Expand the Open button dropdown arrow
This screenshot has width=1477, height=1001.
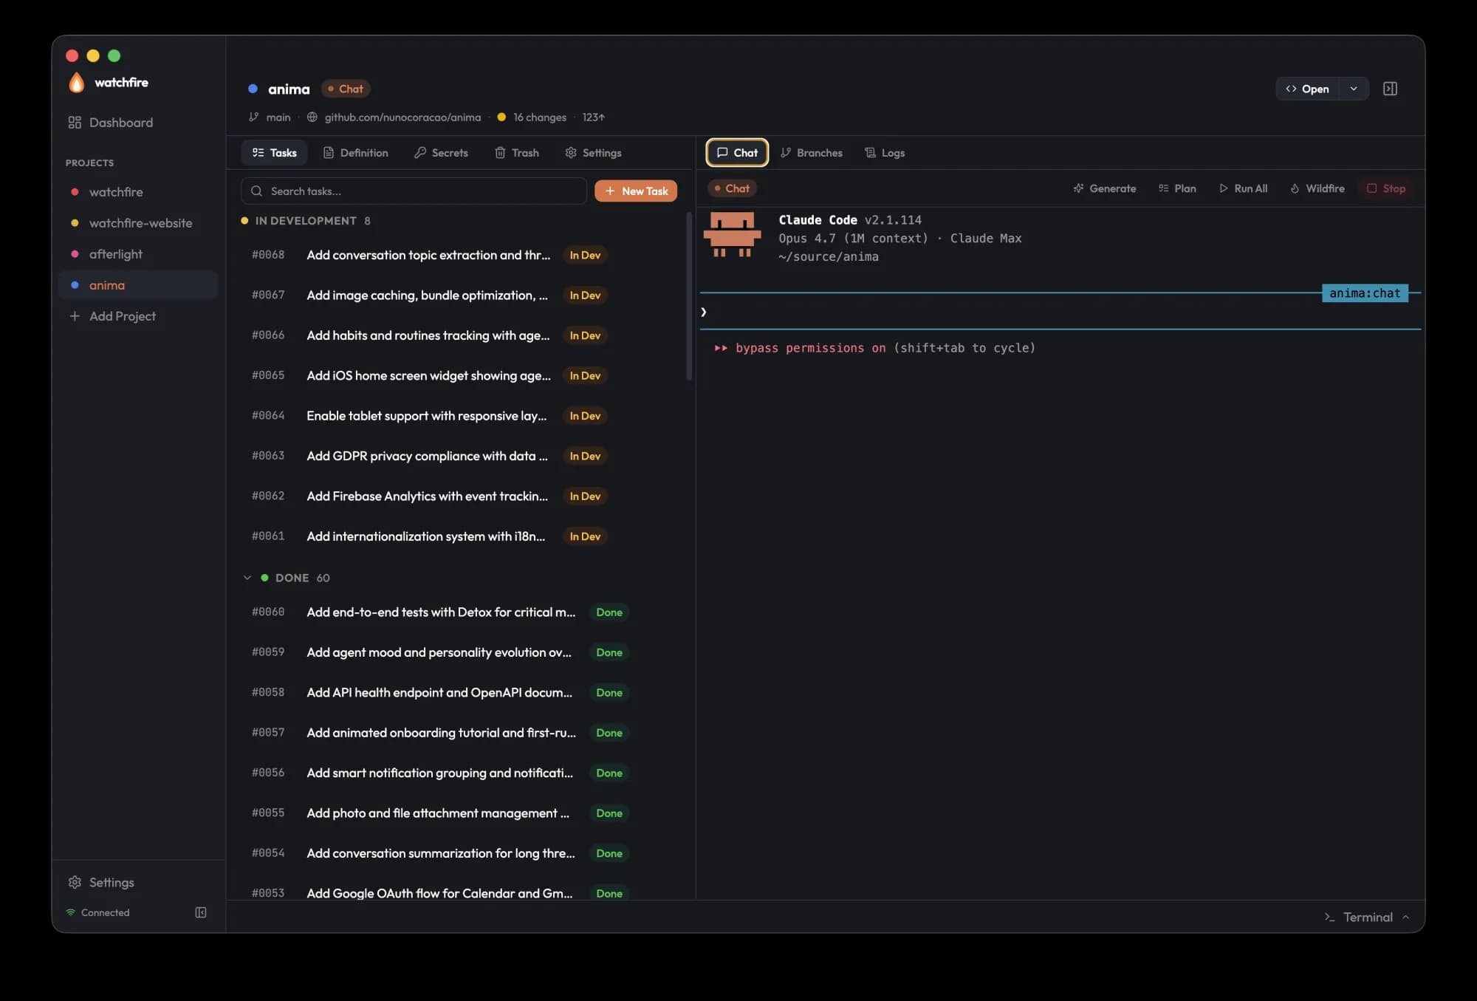[x=1354, y=89]
